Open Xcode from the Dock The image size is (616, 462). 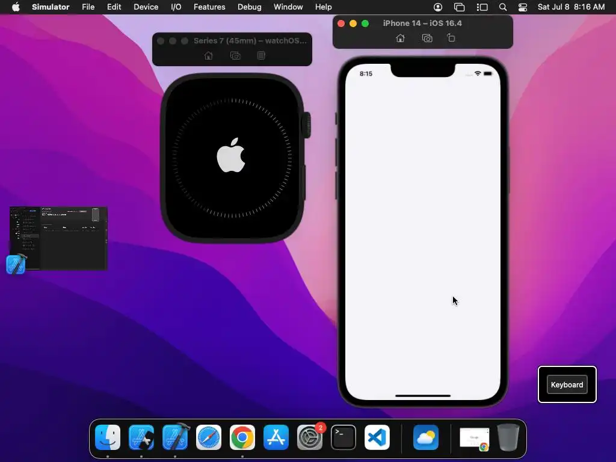tap(175, 437)
